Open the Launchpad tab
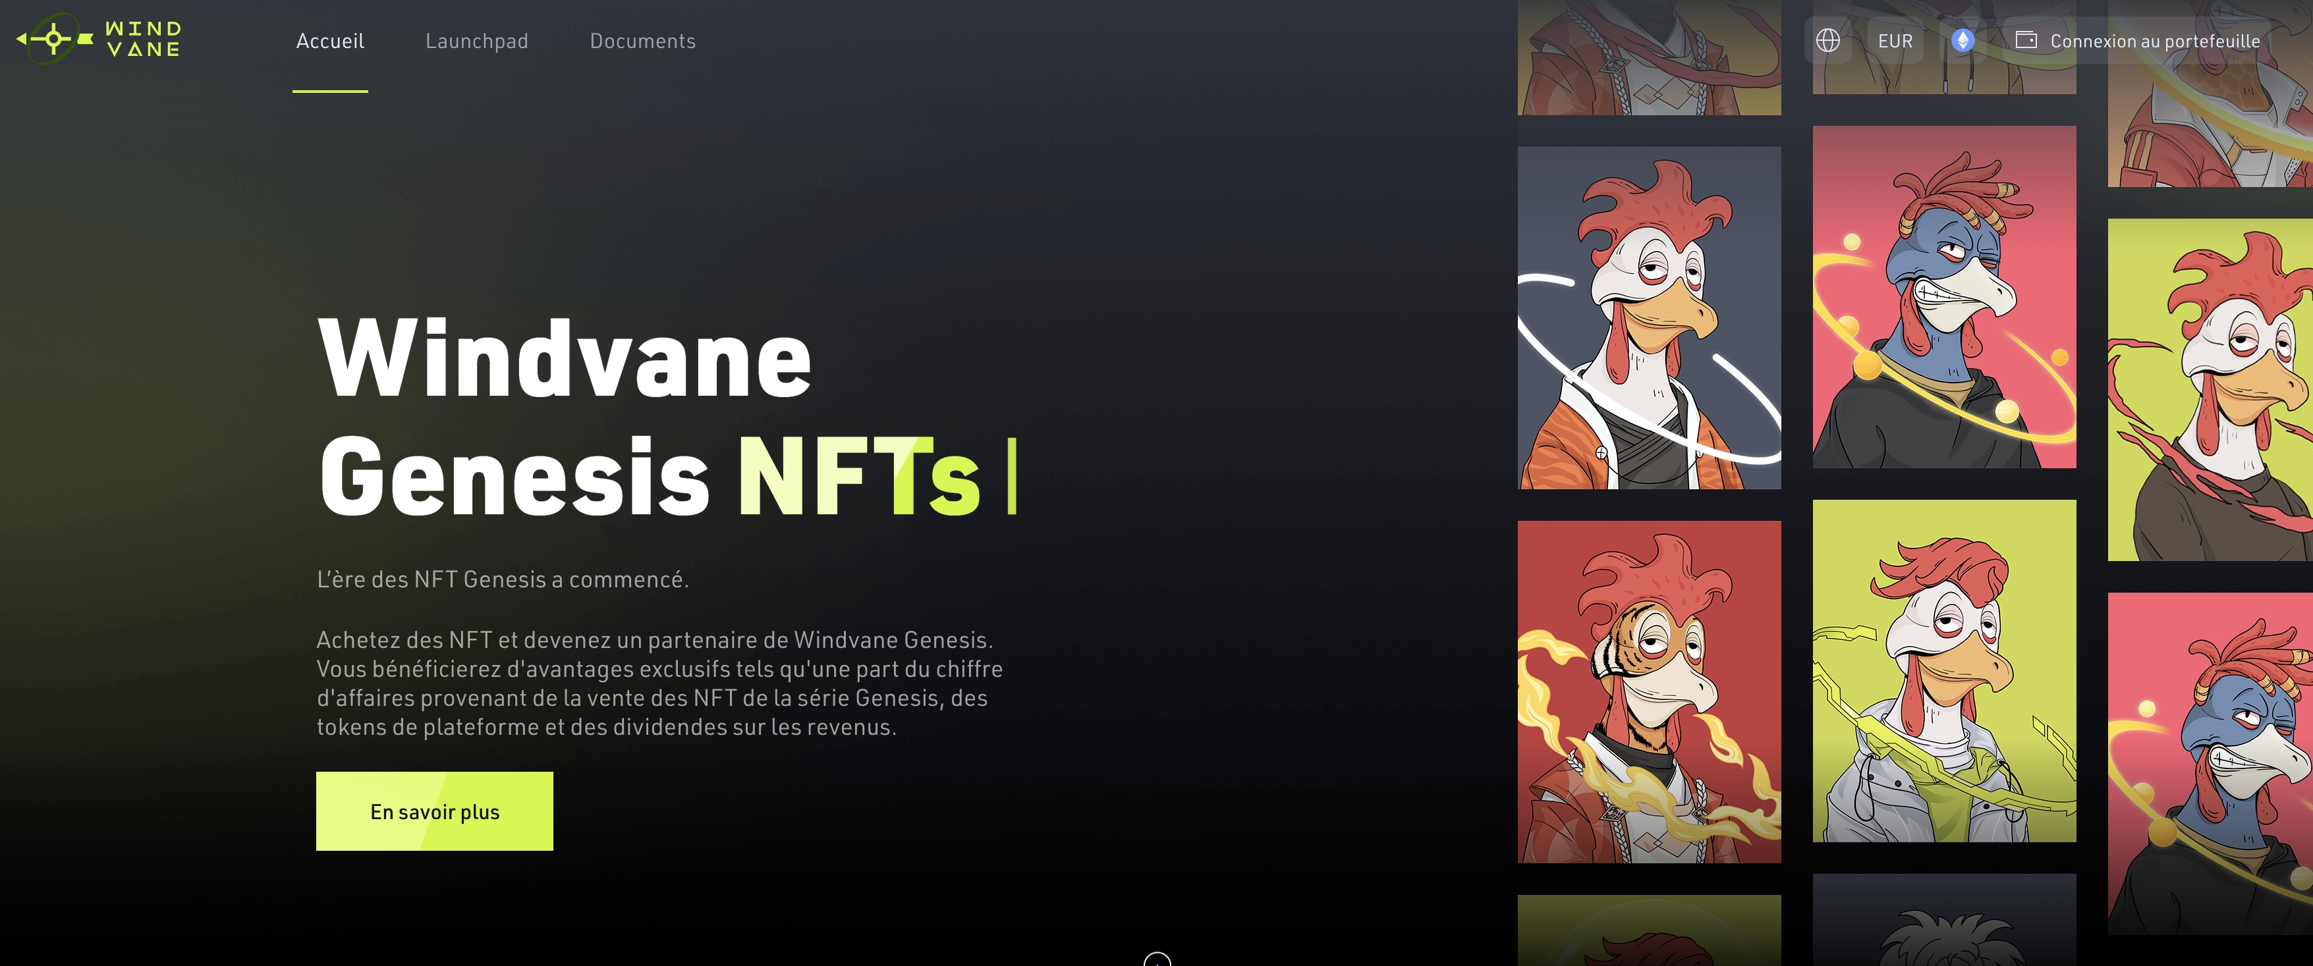This screenshot has height=966, width=2313. (x=477, y=41)
